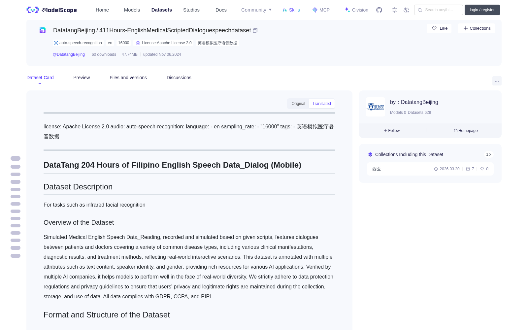This screenshot has height=330, width=528.
Task: Open the Datasets navigation item
Action: [162, 10]
